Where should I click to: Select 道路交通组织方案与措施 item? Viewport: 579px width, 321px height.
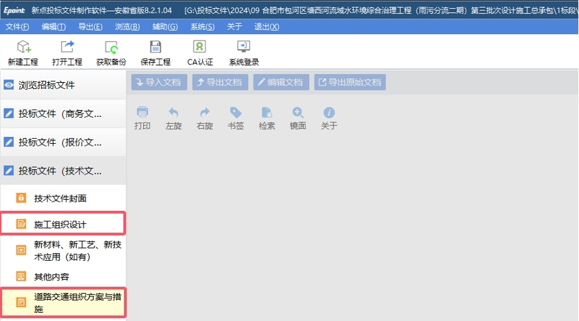63,303
